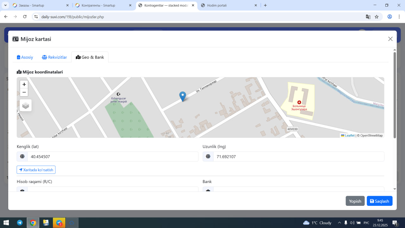
Task: Click the Kenglik (lat) input field
Action: click(113, 156)
